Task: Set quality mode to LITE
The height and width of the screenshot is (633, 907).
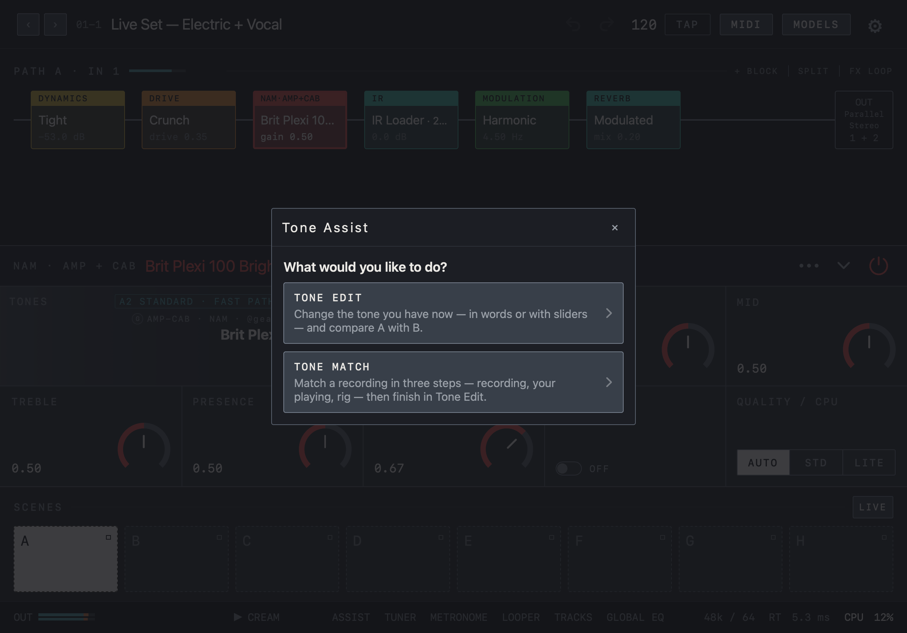Action: coord(869,462)
